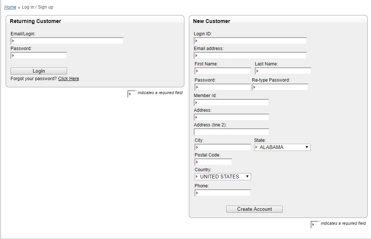Expand the State dropdown showing ALABAMA
Image resolution: width=371 pixels, height=239 pixels.
282,148
